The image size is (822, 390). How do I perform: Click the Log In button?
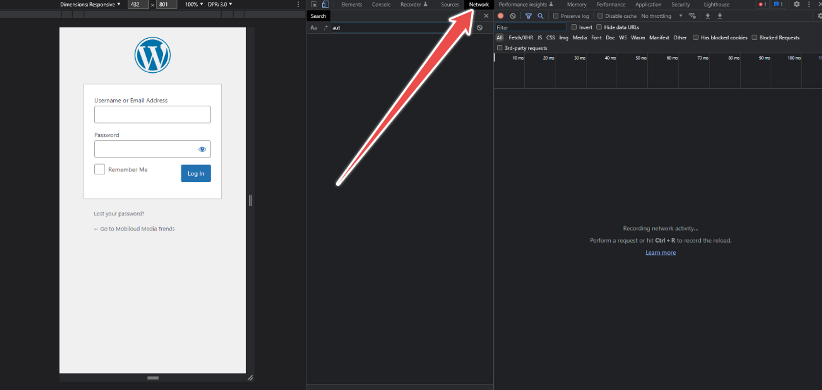(x=196, y=173)
